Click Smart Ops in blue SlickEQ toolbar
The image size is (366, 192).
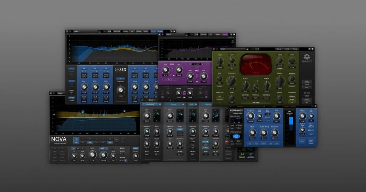point(117,31)
